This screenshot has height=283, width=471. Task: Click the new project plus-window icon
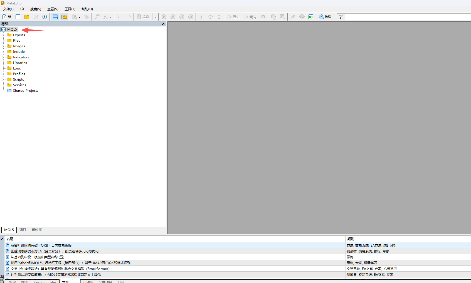(18, 17)
